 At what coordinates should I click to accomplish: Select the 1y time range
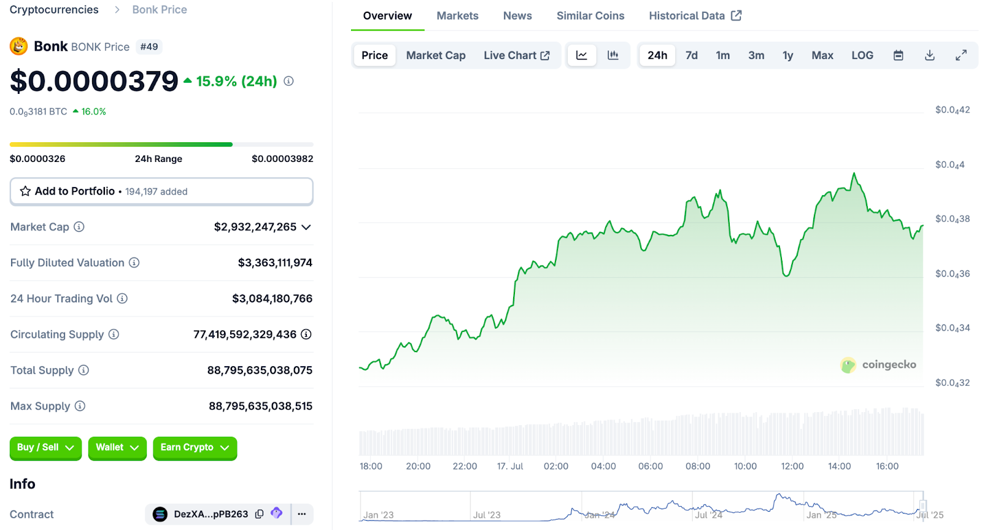(x=788, y=55)
